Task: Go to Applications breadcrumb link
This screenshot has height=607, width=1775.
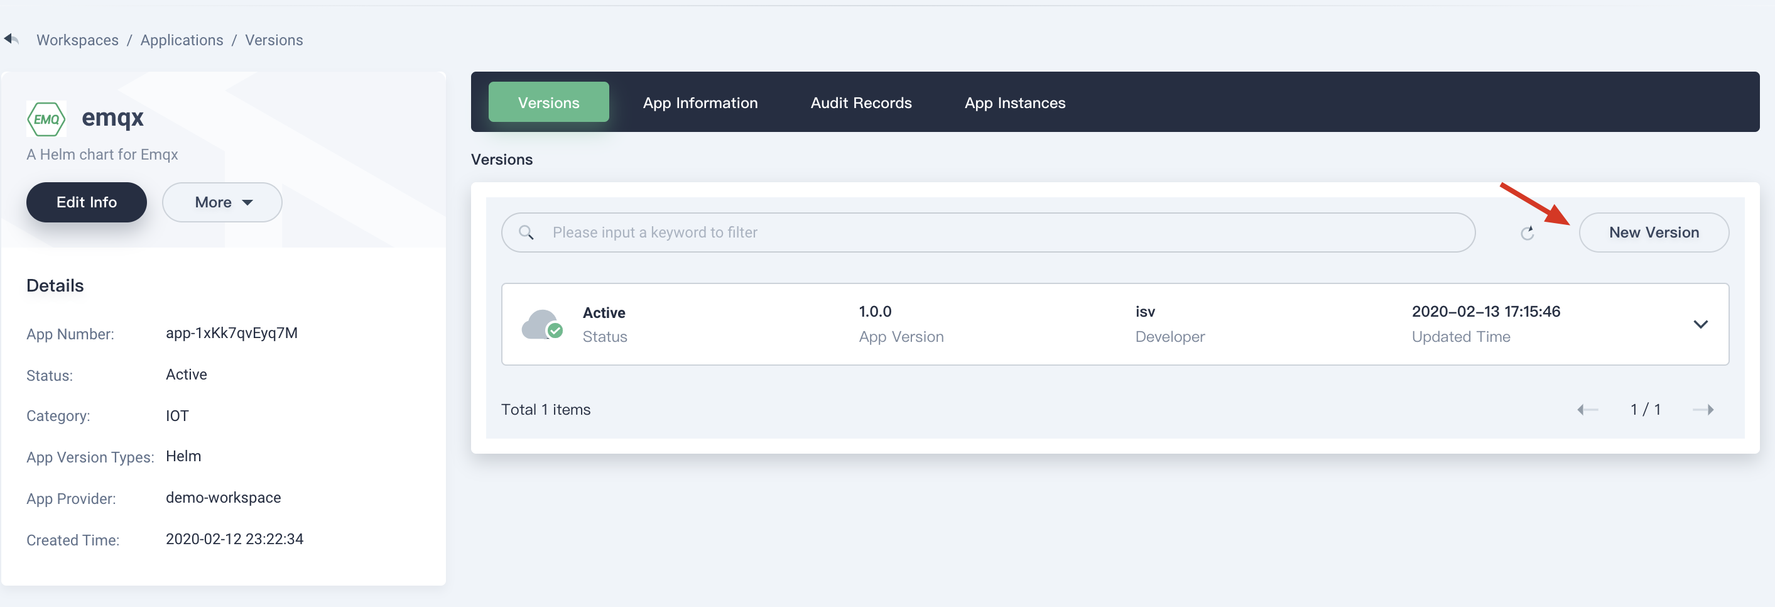Action: [x=182, y=40]
